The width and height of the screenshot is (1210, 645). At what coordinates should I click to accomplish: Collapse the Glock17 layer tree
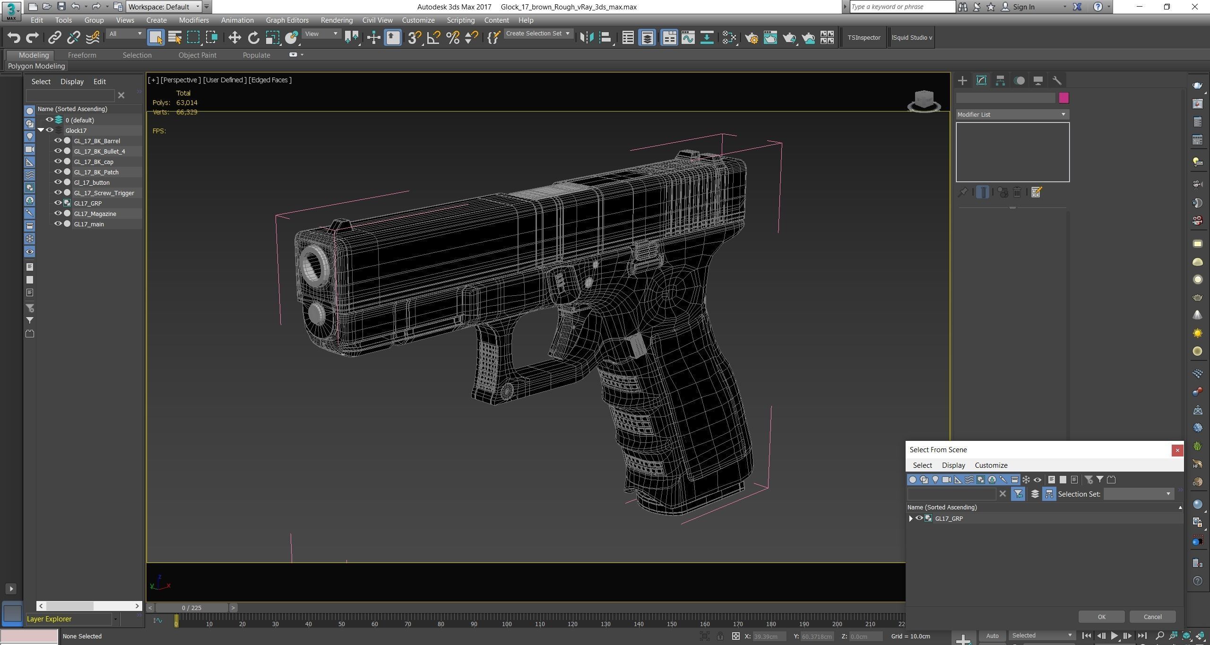pyautogui.click(x=41, y=130)
